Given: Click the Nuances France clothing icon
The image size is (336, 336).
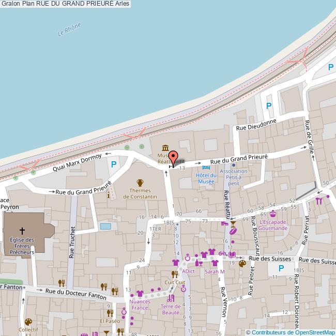Looking at the screenshot, I should 140,294.
